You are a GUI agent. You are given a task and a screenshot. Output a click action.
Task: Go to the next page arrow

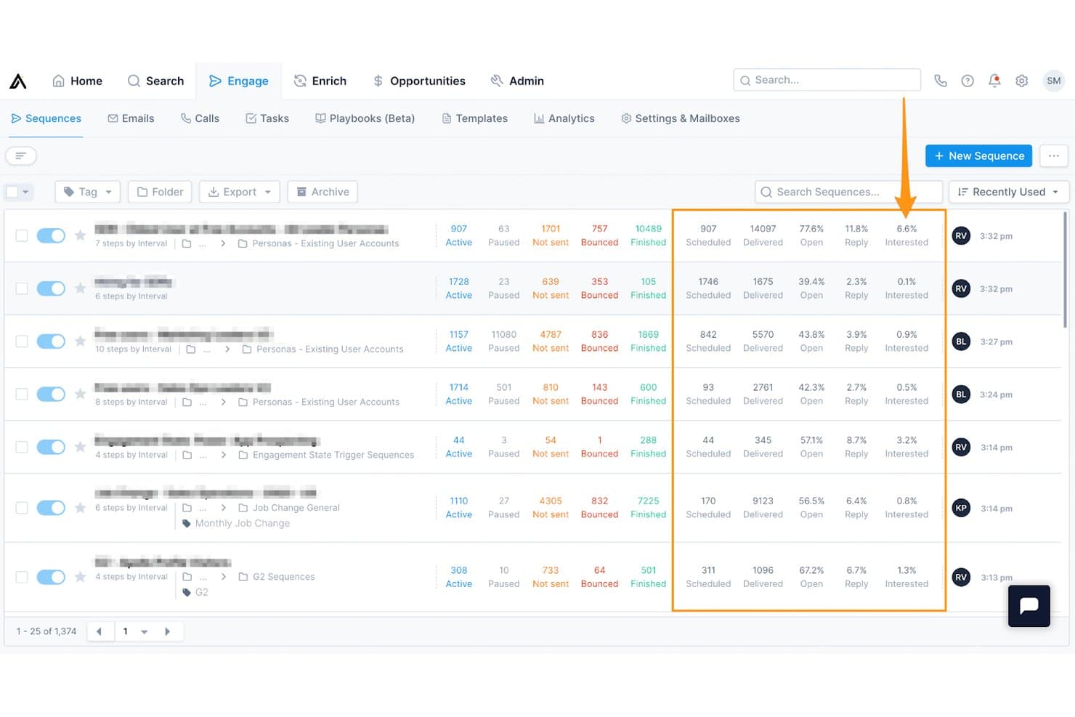pyautogui.click(x=167, y=631)
